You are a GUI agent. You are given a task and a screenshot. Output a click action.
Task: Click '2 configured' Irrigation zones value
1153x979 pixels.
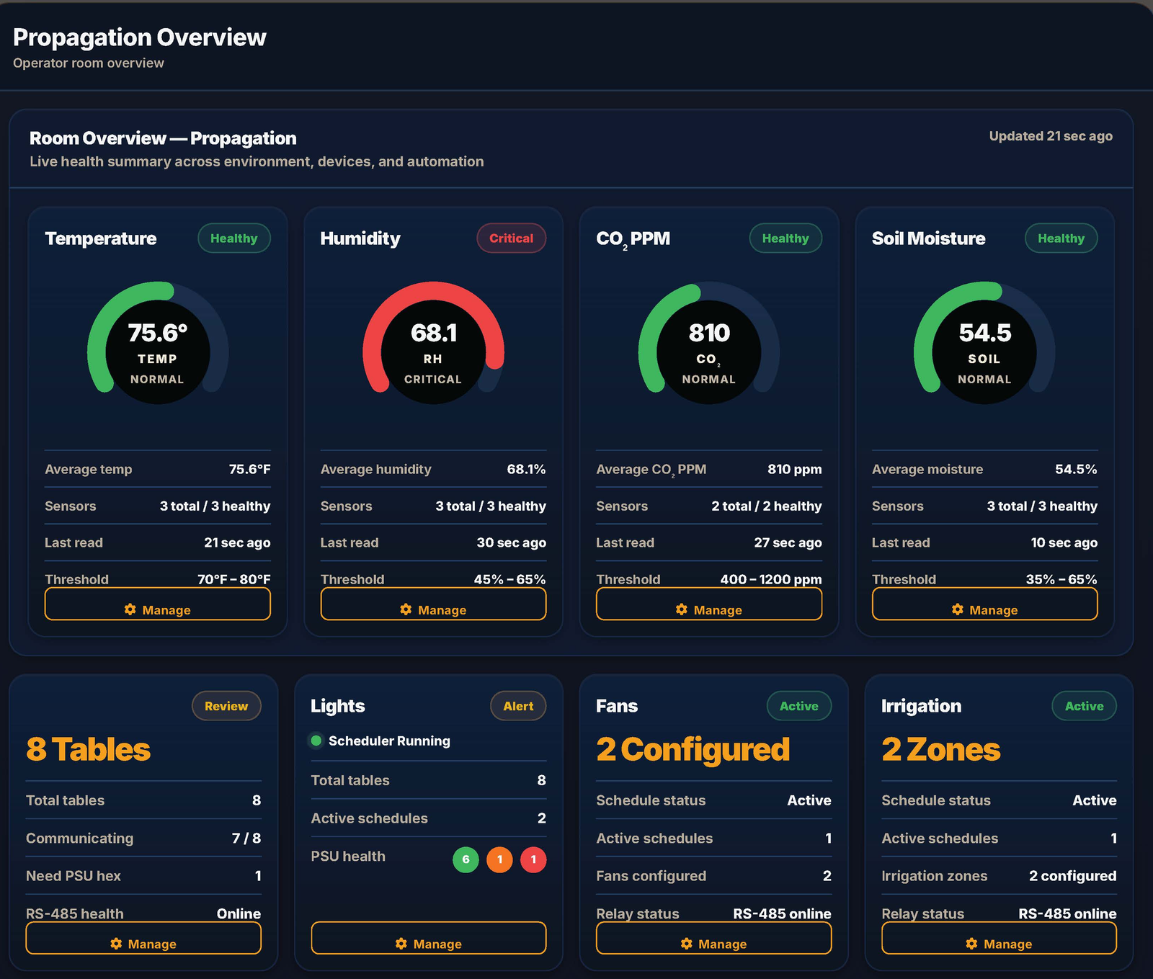click(x=1072, y=876)
